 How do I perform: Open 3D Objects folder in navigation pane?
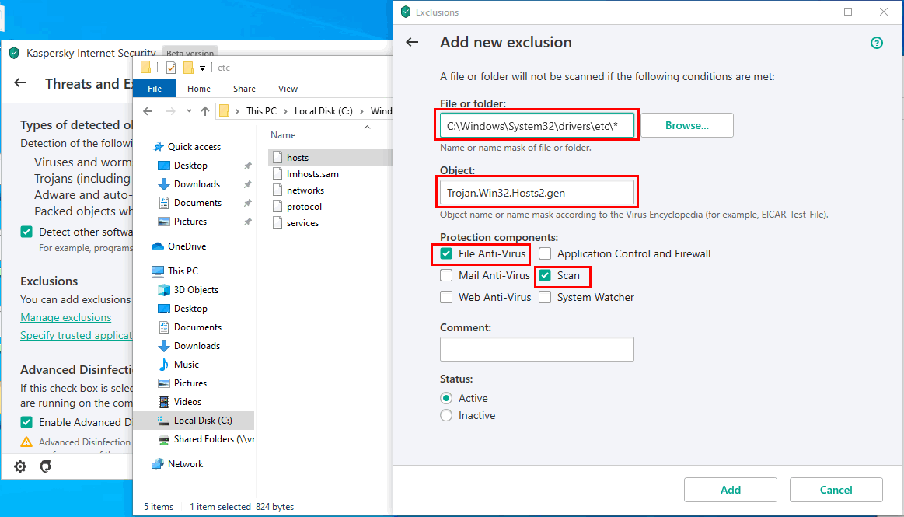point(195,289)
